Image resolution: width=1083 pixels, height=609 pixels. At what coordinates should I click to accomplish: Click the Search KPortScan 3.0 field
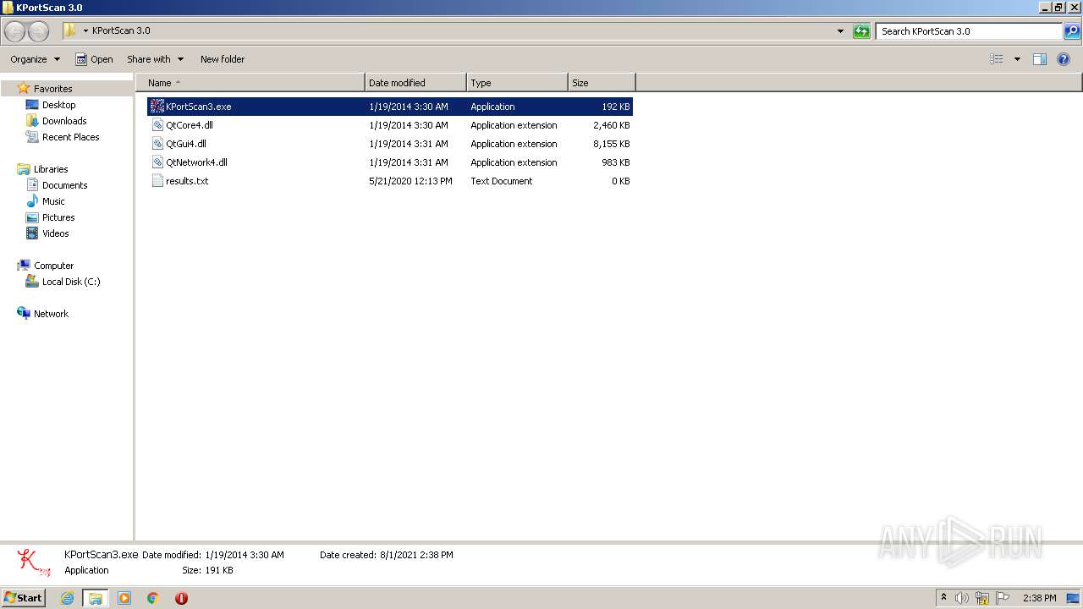[969, 31]
